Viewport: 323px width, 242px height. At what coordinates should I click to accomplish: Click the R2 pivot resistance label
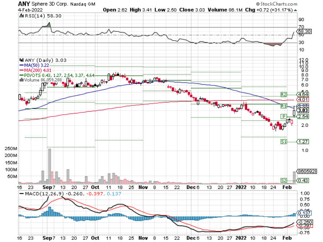pos(283,94)
